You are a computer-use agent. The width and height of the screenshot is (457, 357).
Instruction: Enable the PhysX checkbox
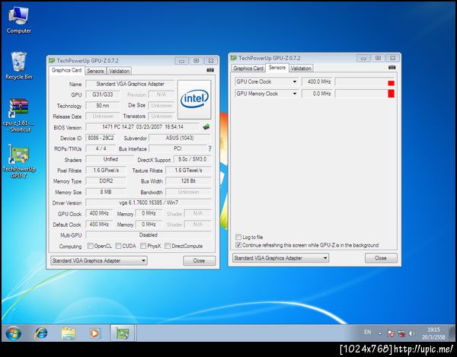click(143, 246)
